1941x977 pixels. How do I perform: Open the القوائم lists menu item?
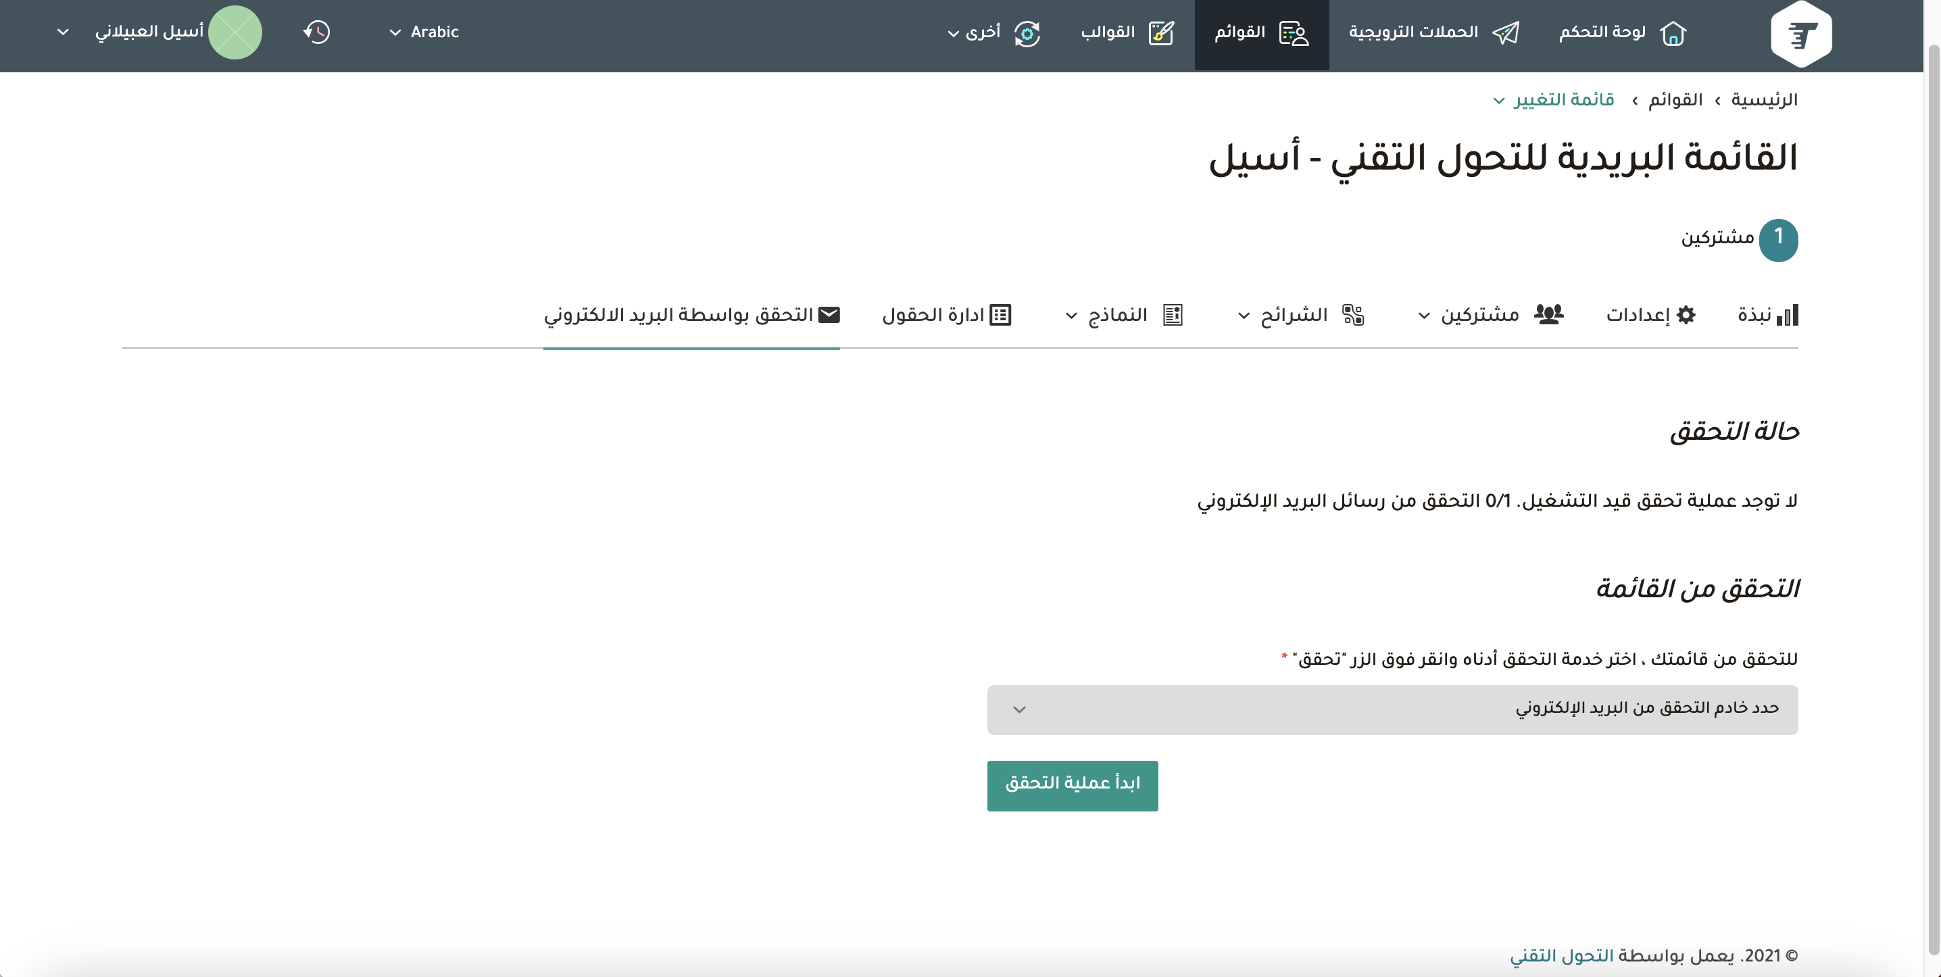tap(1261, 33)
